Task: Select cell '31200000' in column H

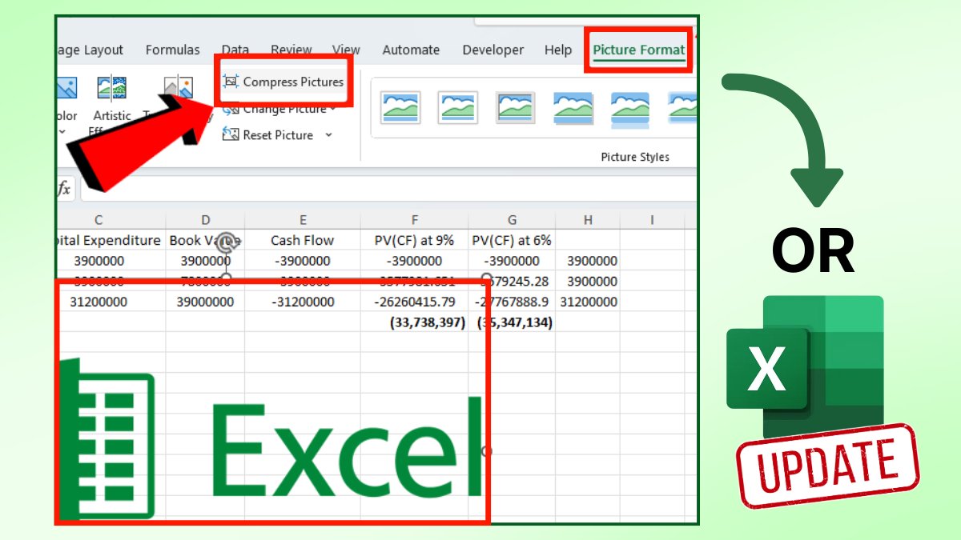Action: click(x=588, y=302)
